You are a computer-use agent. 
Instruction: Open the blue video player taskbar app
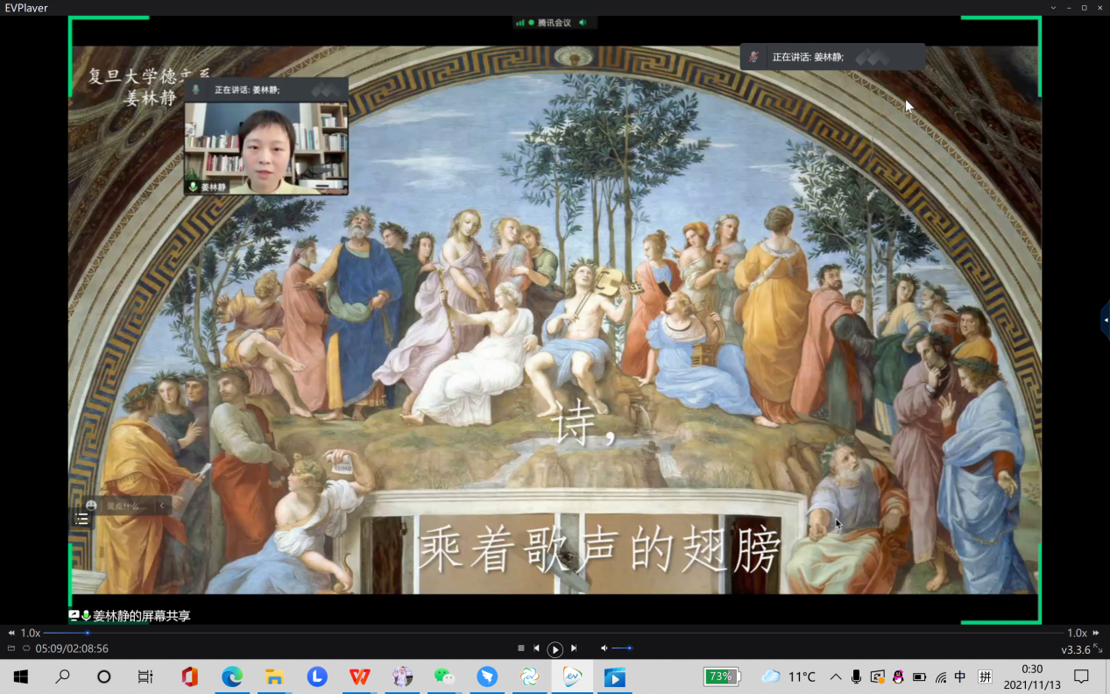click(615, 676)
